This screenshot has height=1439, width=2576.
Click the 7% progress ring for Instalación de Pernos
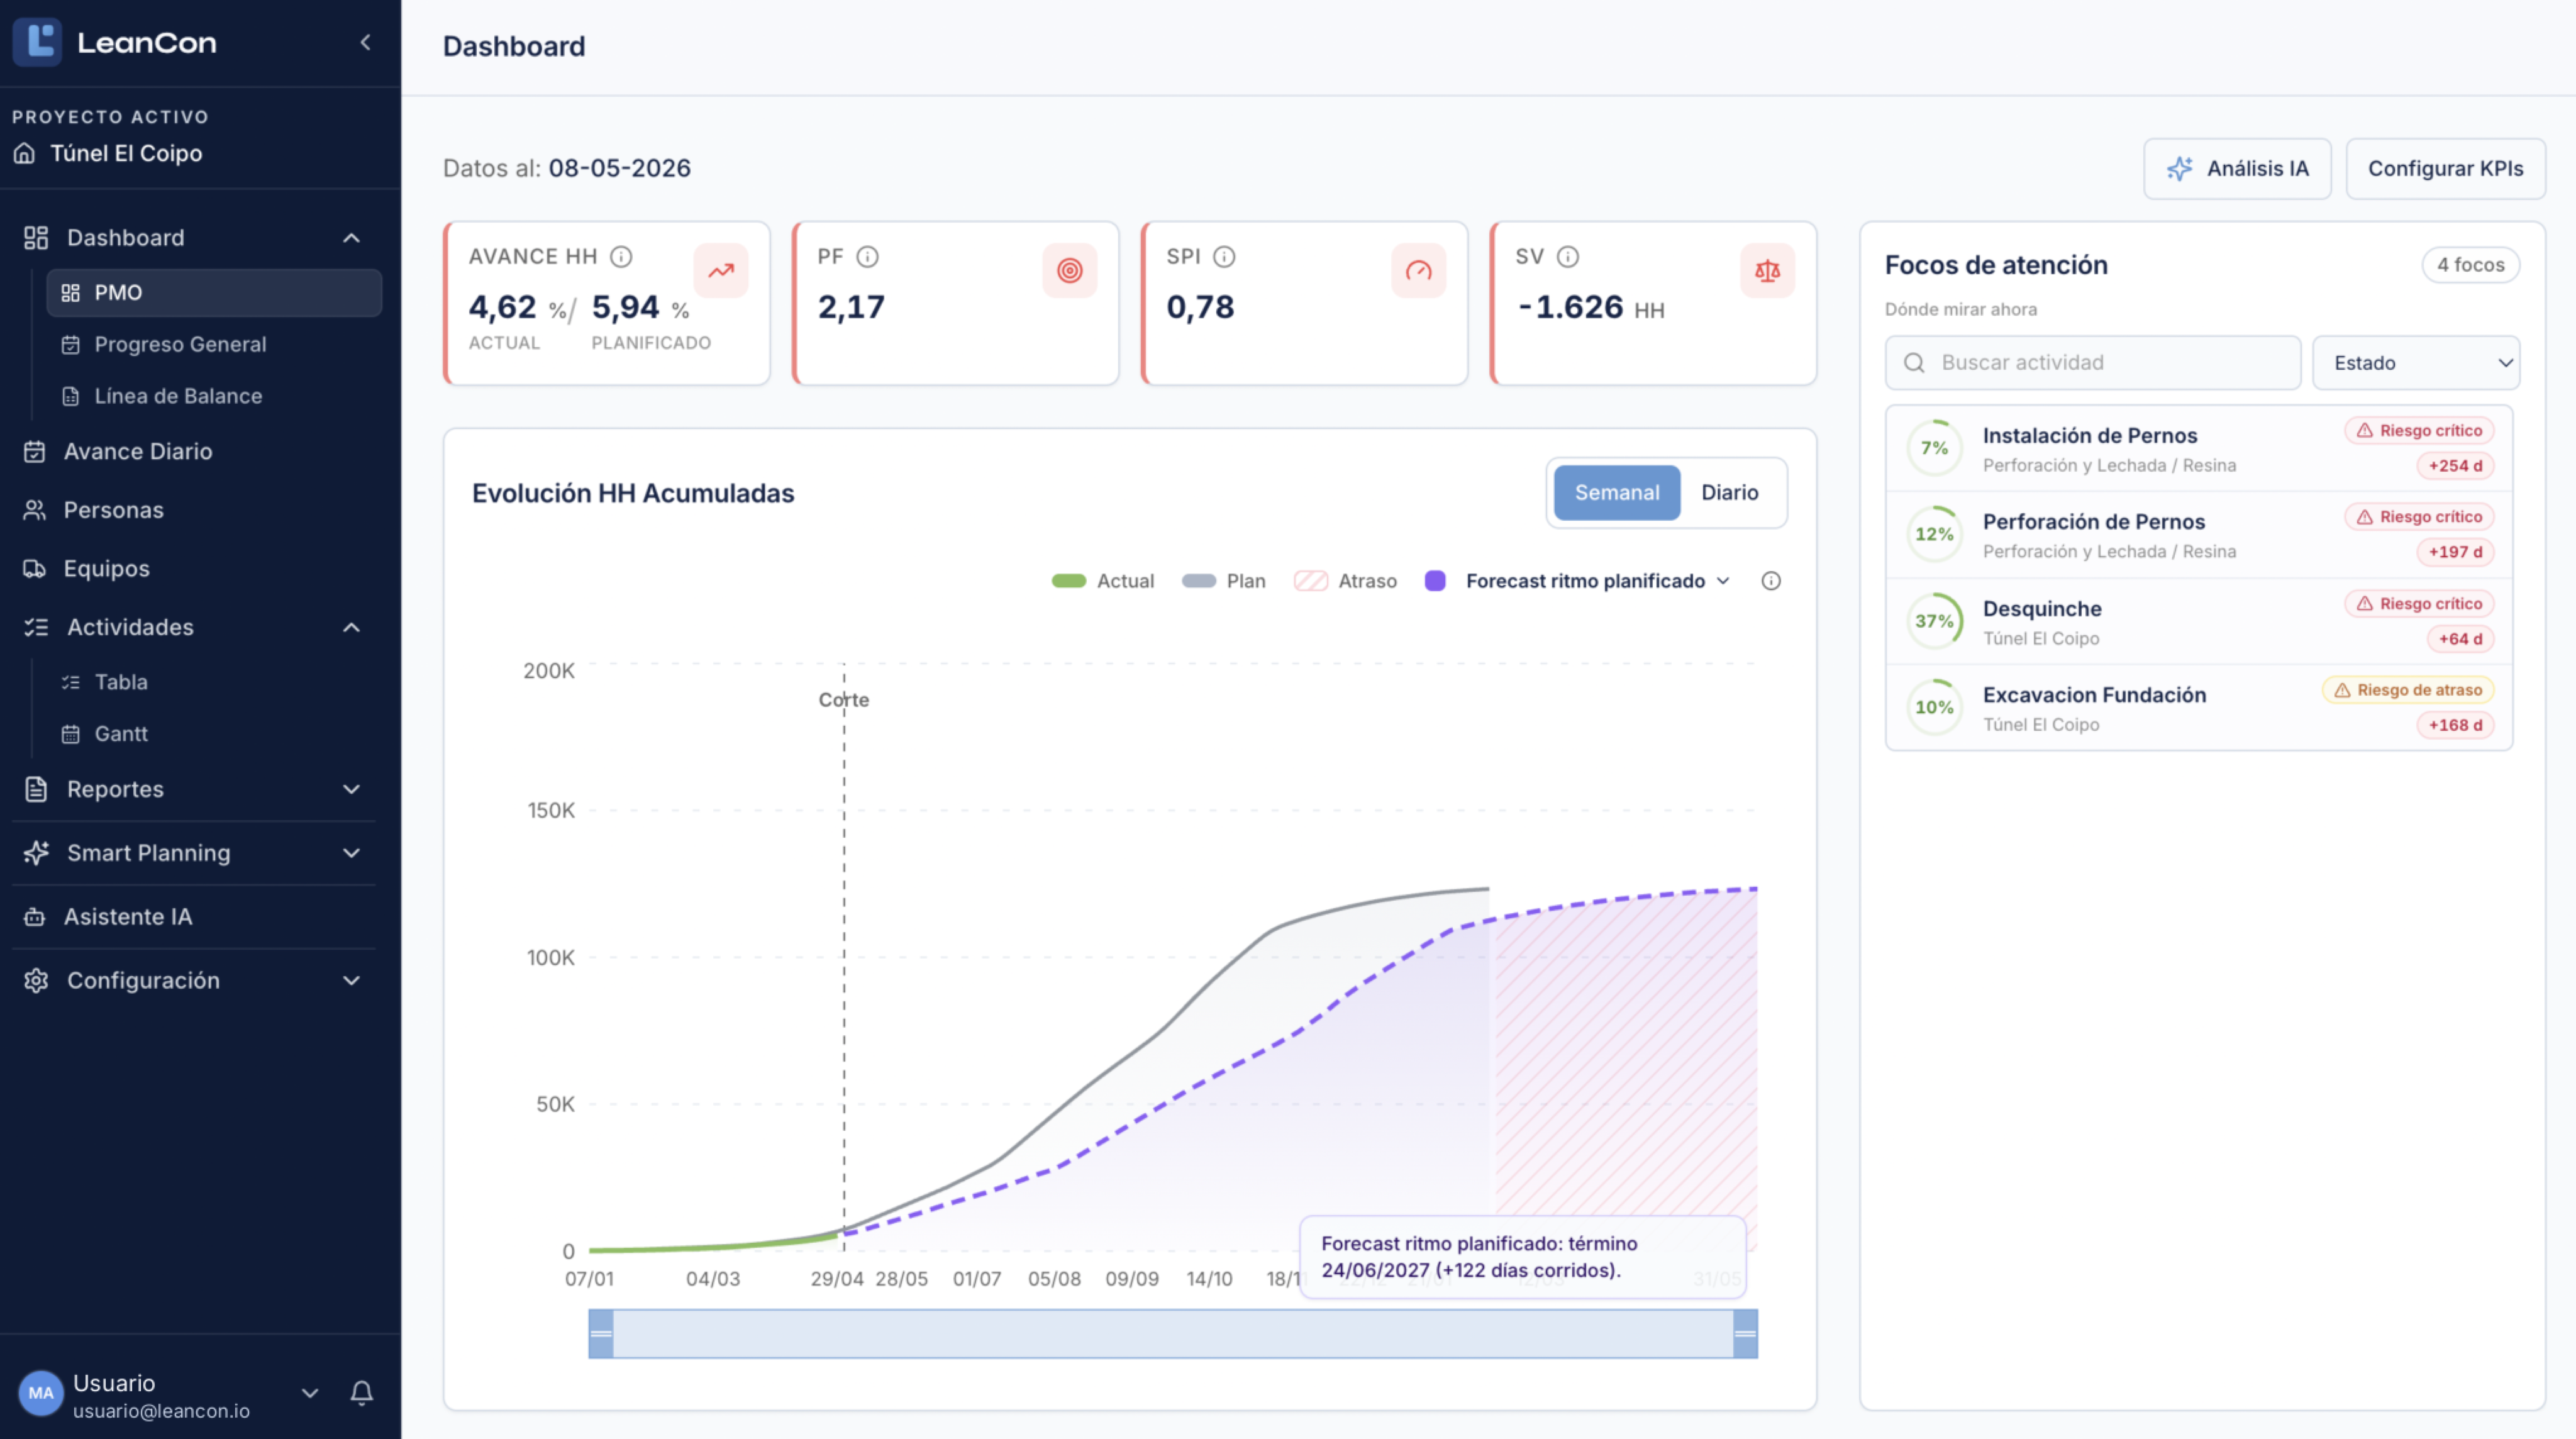pyautogui.click(x=1934, y=448)
